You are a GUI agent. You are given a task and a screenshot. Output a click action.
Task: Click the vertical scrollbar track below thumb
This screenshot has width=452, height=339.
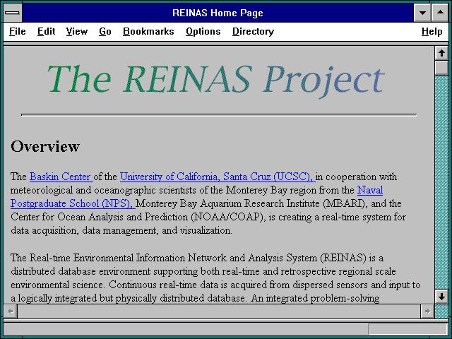click(x=441, y=182)
